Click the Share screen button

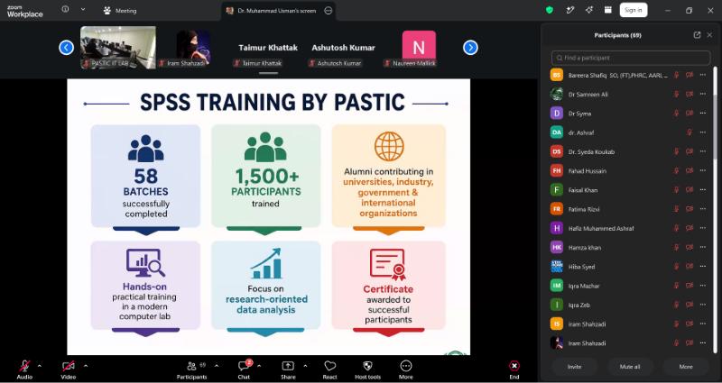pyautogui.click(x=288, y=369)
